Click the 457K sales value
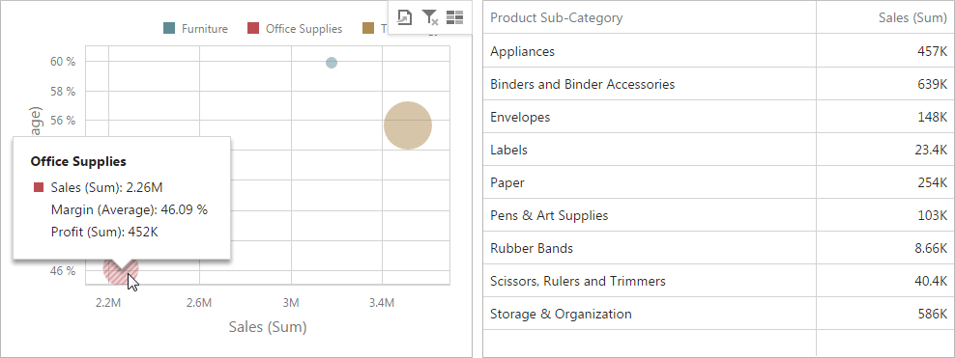955x358 pixels. coord(932,51)
